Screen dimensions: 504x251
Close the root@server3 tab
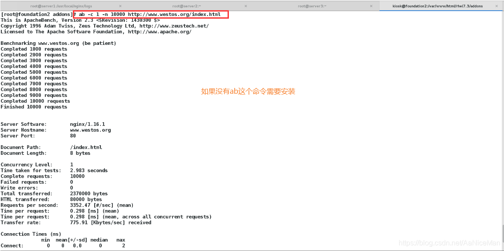[372, 6]
